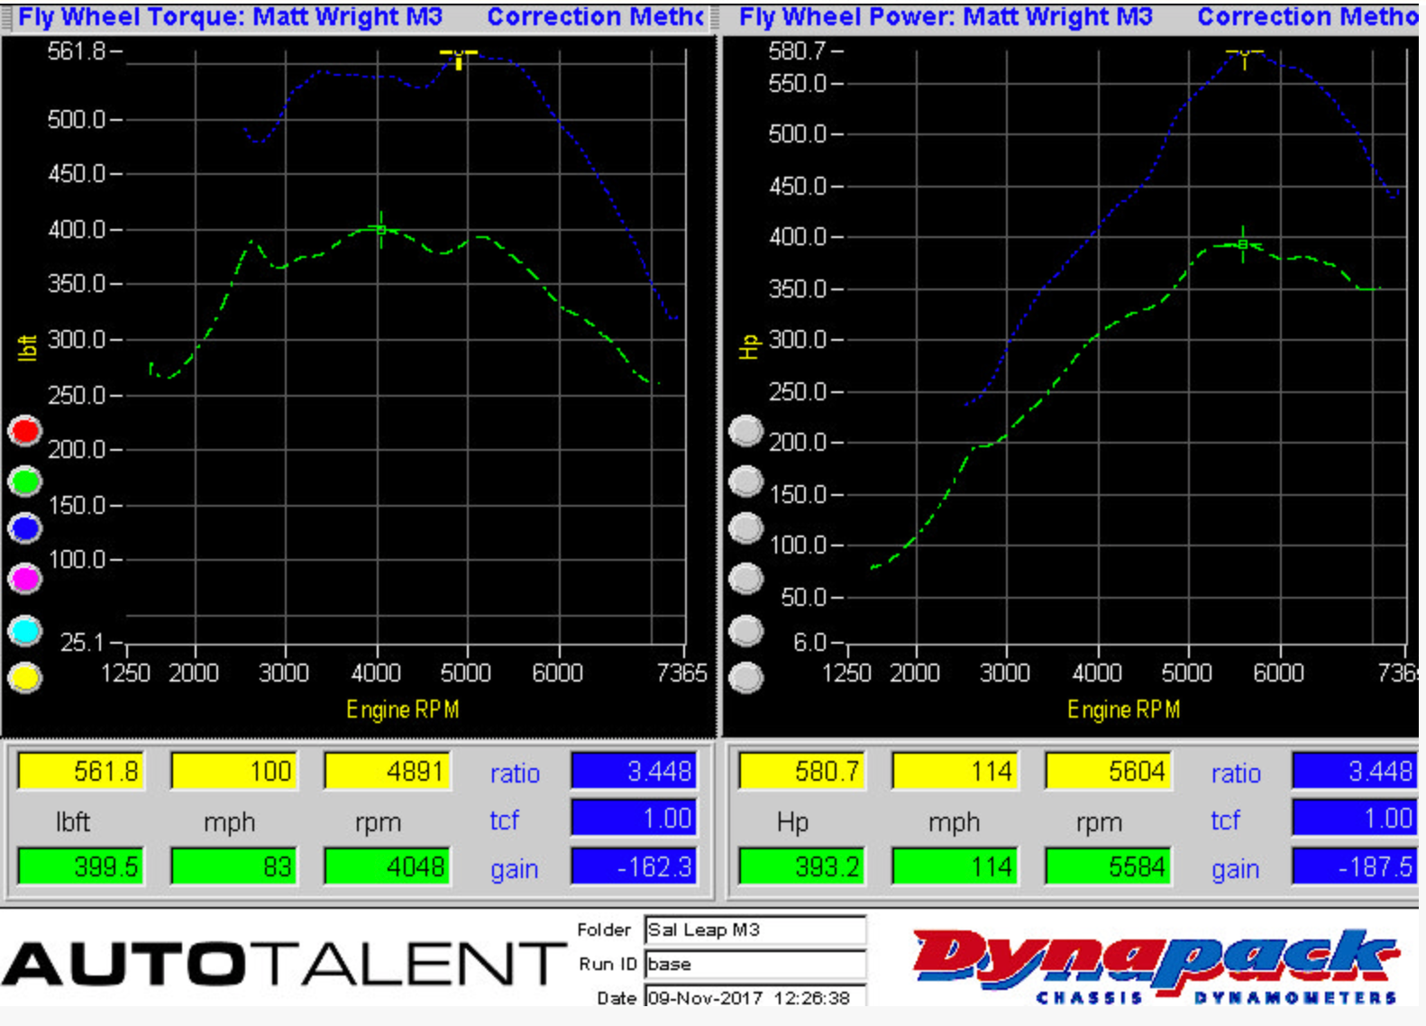Image resolution: width=1426 pixels, height=1026 pixels.
Task: Click the yellow peak marker on blue torque curve
Action: [x=459, y=57]
